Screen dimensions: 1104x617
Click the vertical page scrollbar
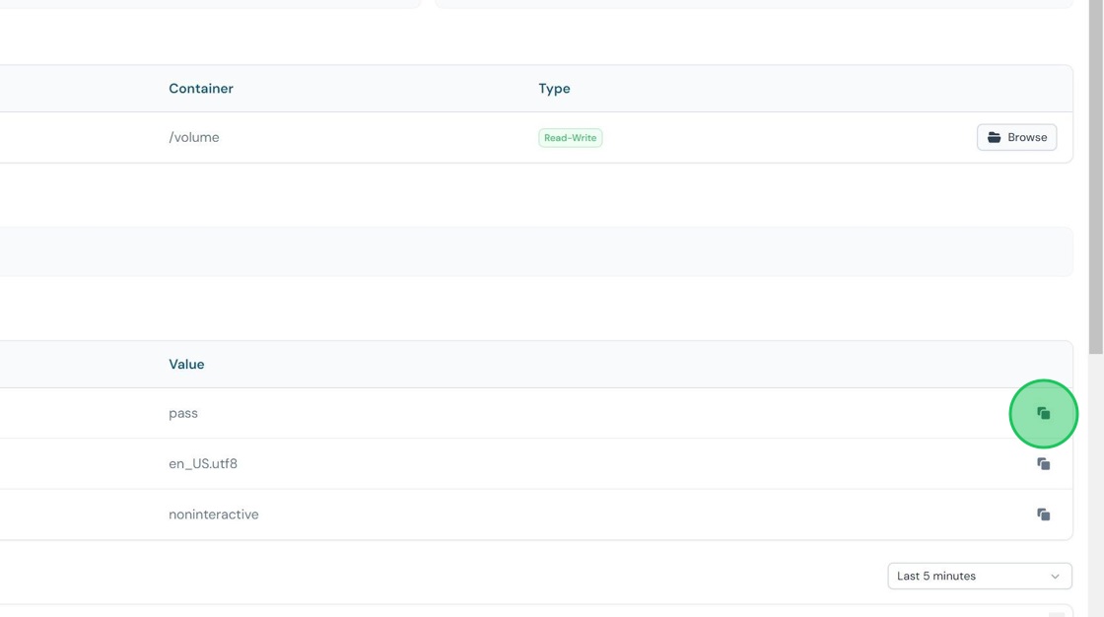click(x=1095, y=176)
